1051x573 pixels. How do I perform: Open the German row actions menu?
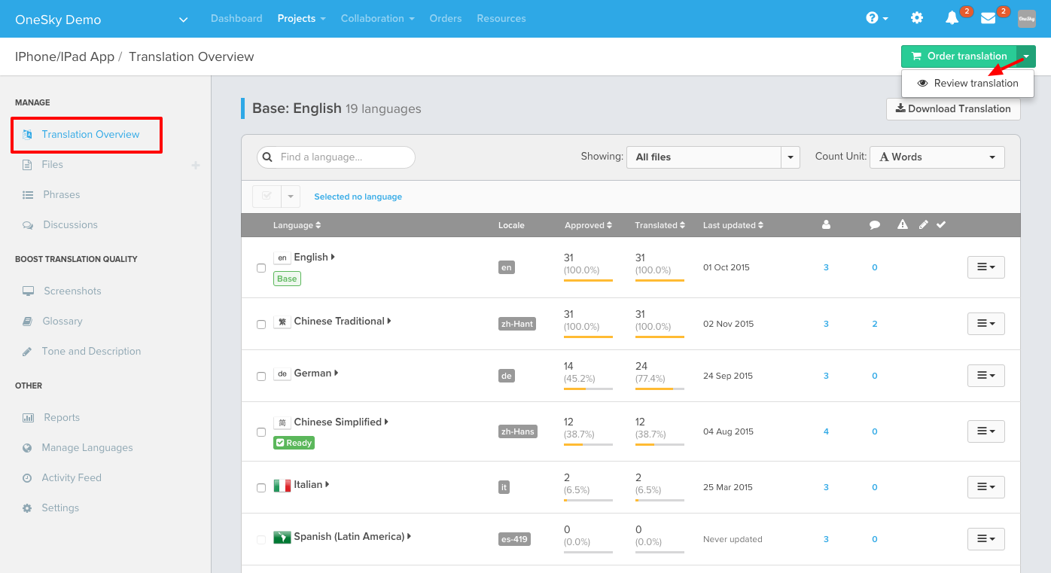(986, 376)
